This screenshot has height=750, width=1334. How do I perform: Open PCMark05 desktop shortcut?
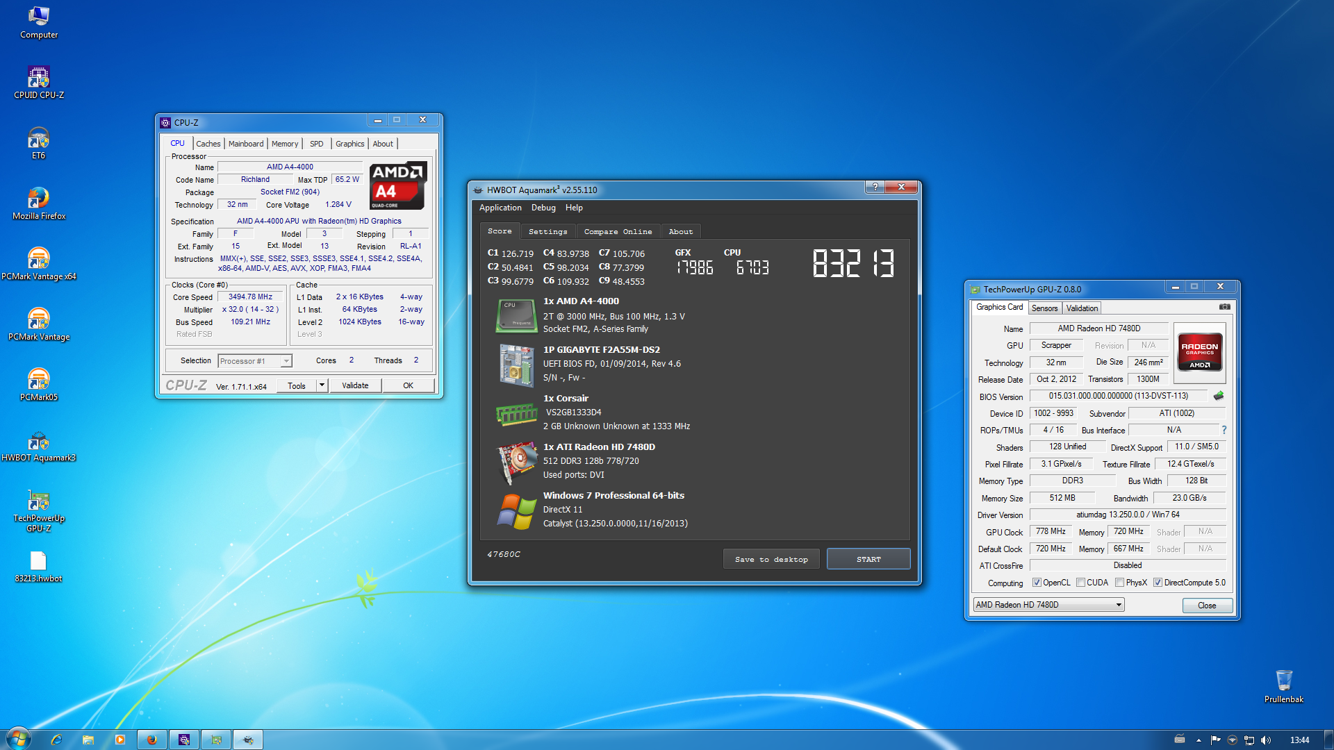(x=39, y=385)
